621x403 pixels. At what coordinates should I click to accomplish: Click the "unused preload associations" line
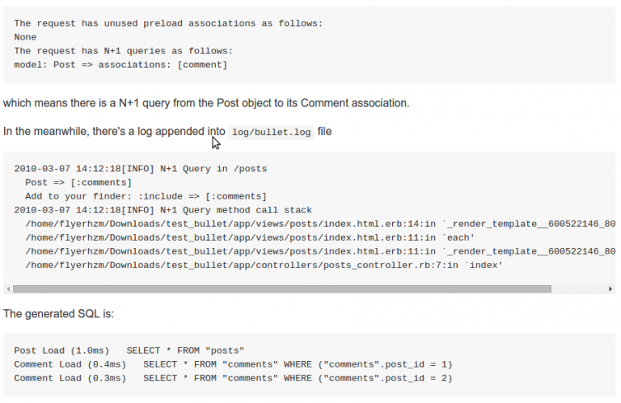coord(168,23)
